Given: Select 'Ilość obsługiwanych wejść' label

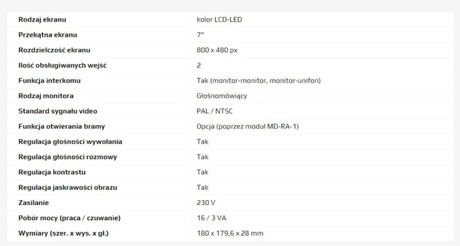Looking at the screenshot, I should point(63,65).
